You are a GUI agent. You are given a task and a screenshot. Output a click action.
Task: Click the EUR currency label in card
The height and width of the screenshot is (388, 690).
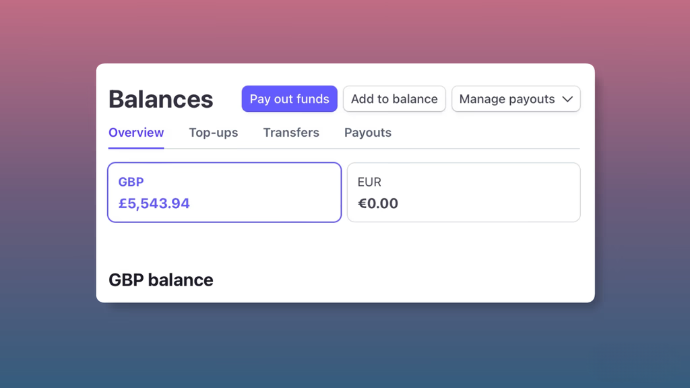tap(369, 182)
